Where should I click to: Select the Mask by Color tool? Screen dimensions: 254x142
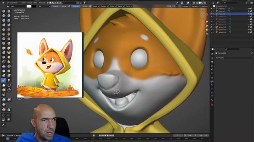pyautogui.click(x=9, y=110)
